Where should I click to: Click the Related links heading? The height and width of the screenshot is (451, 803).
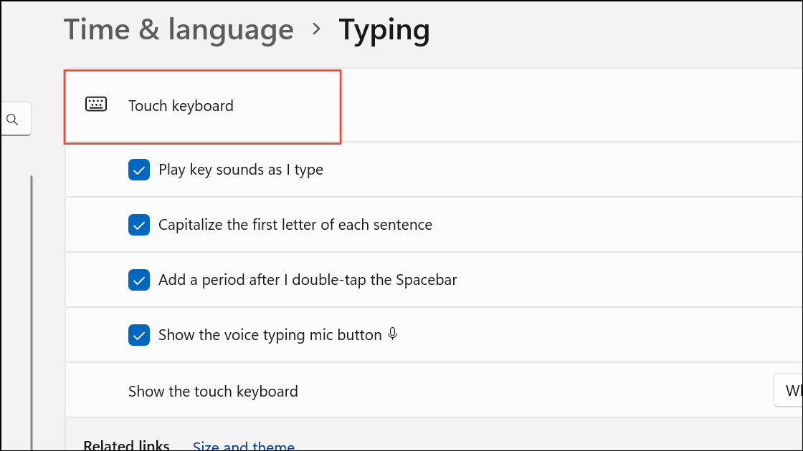point(126,444)
